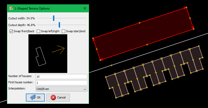This screenshot has width=208, height=108.
Task: Close the L-Shaped Terrace Options dialog
Action: click(x=85, y=9)
